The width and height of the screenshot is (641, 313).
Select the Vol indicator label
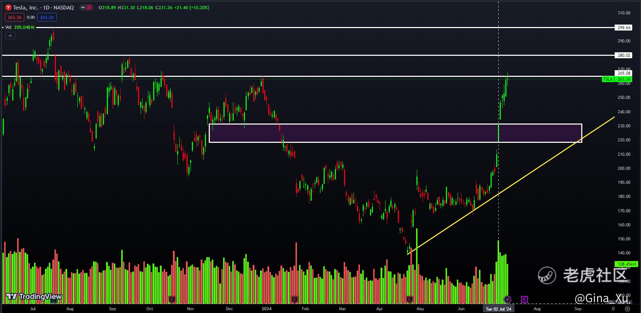(8, 27)
